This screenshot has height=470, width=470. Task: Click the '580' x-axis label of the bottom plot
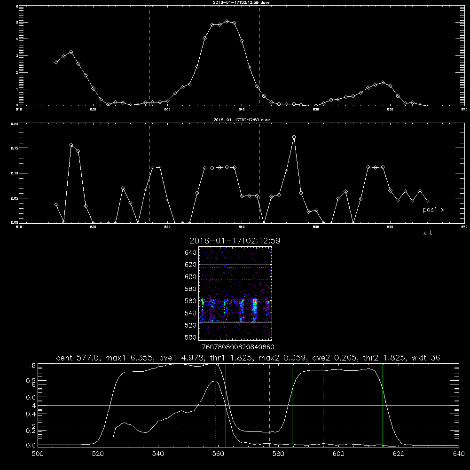278,454
